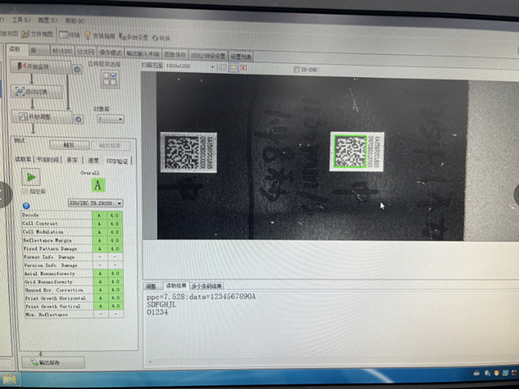Switch to the 库 tab
Image resolution: width=519 pixels, height=389 pixels.
[39, 50]
